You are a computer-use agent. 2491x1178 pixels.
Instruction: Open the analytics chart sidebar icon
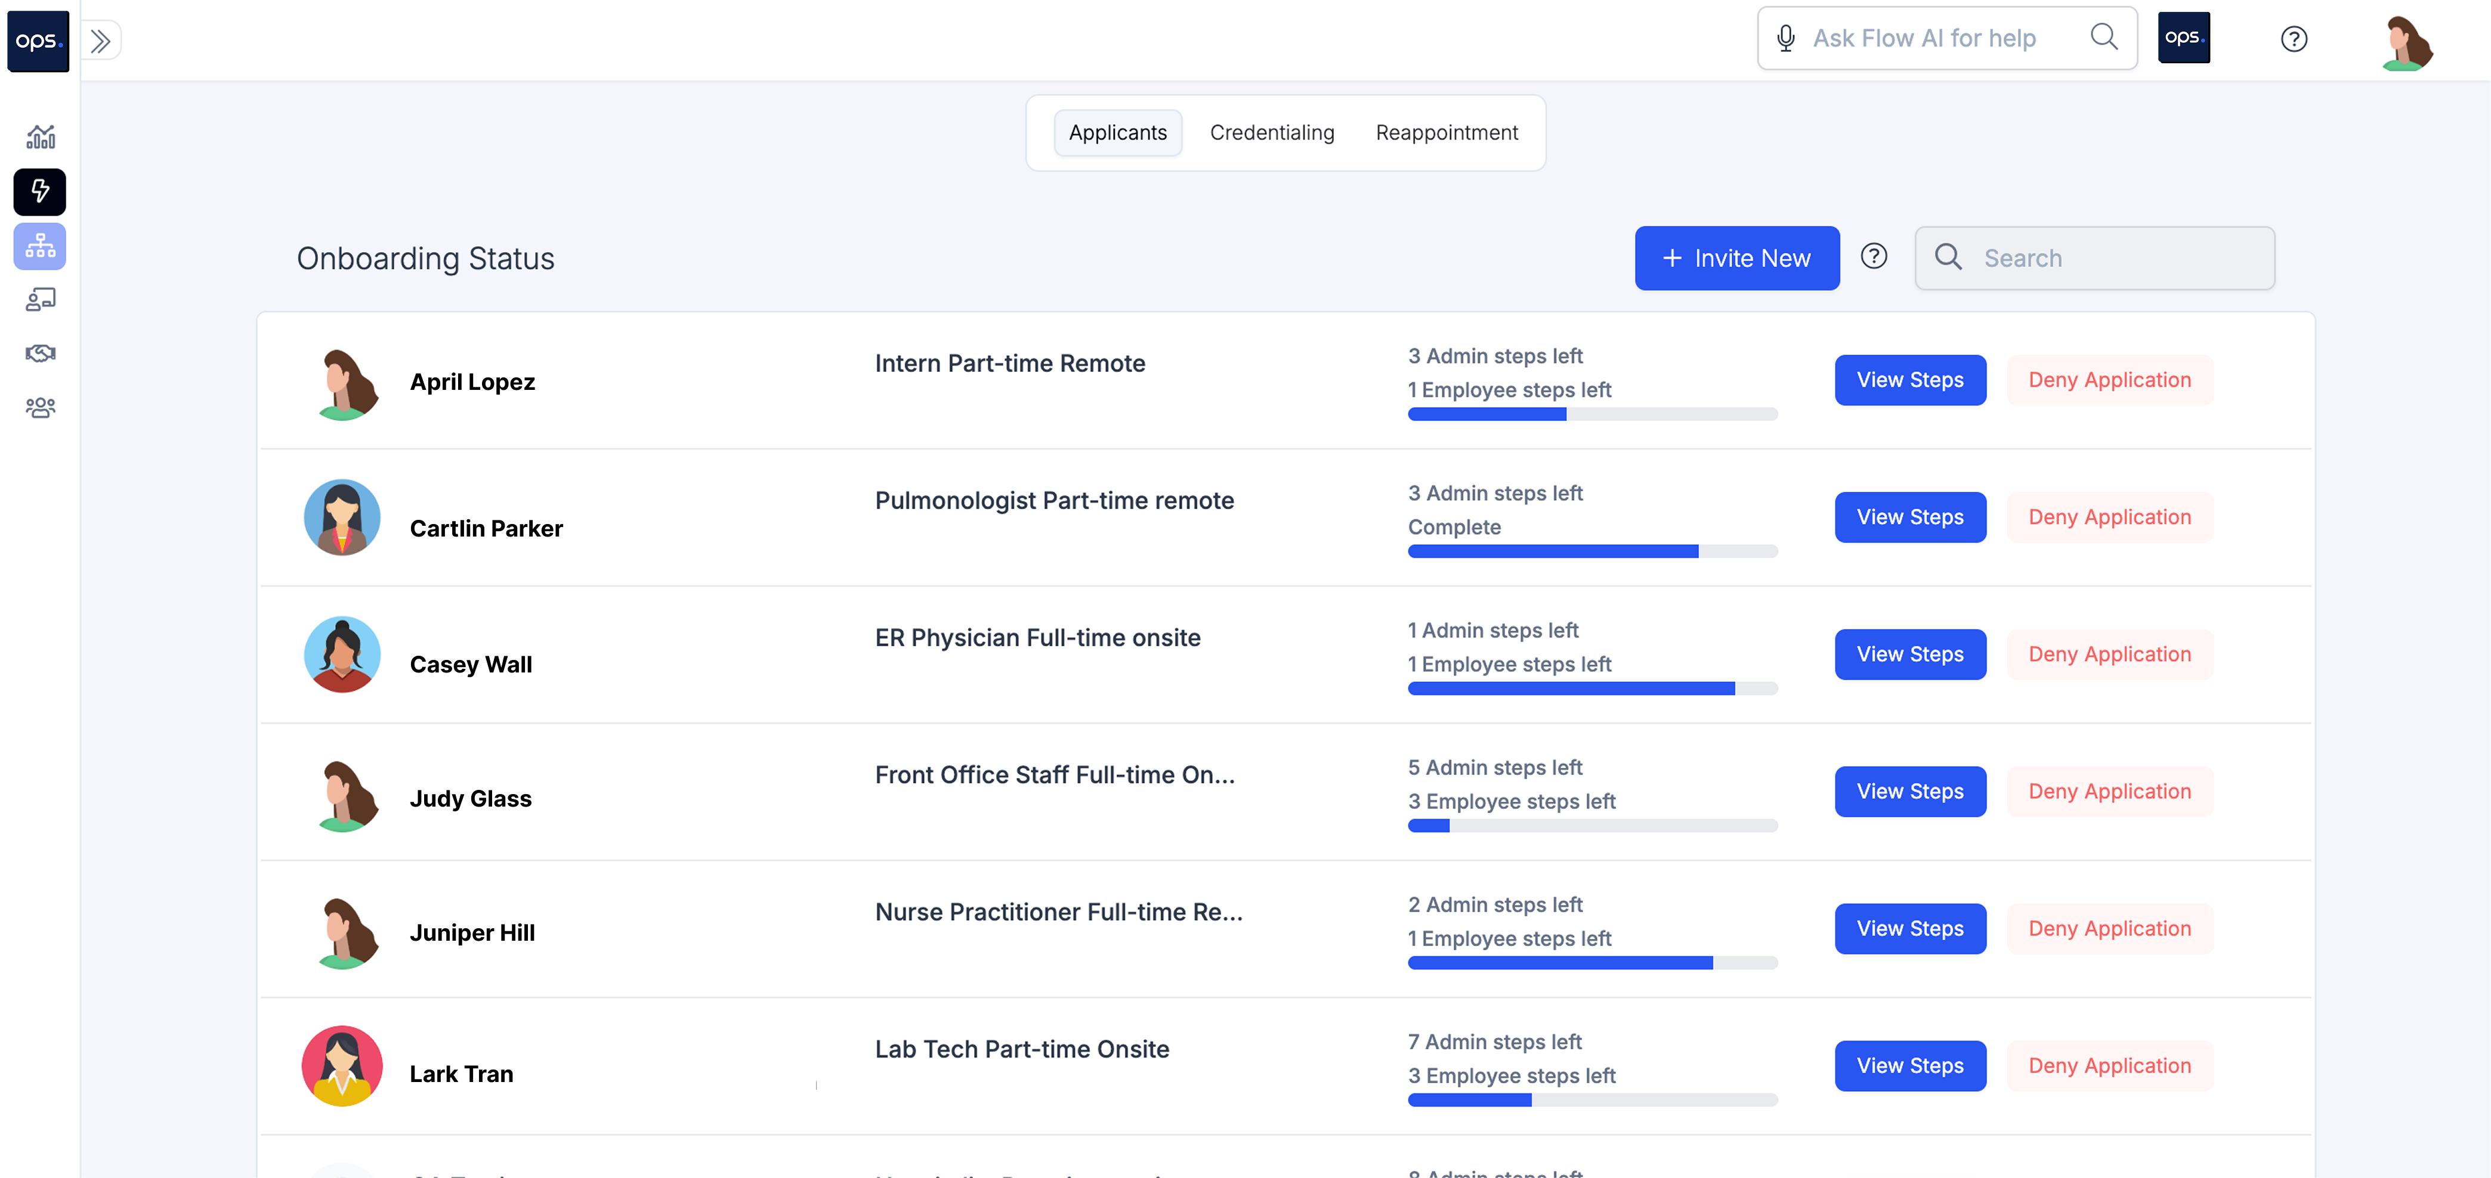pyautogui.click(x=39, y=137)
